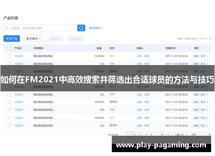Click the 数量 column header
The image size is (215, 156).
pos(99,48)
